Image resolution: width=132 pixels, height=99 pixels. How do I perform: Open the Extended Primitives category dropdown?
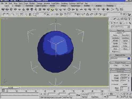pos(121,27)
